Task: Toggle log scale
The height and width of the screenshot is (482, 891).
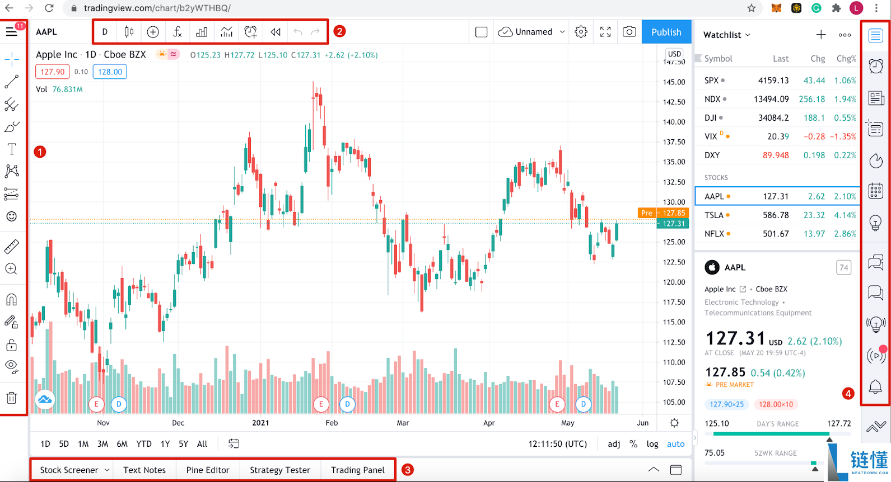Action: coord(652,444)
